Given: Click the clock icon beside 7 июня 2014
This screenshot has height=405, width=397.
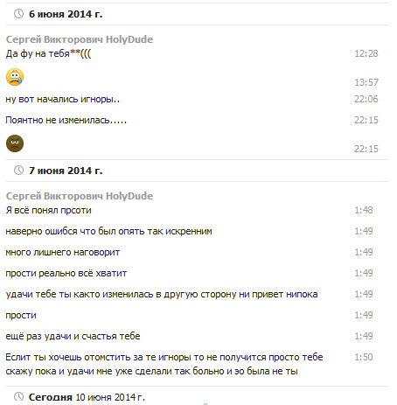Looking at the screenshot, I should coord(18,171).
